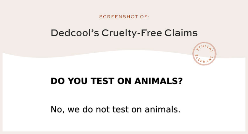Click the word 'Dedcool's' in title
This screenshot has height=134, width=248.
pyautogui.click(x=75, y=33)
